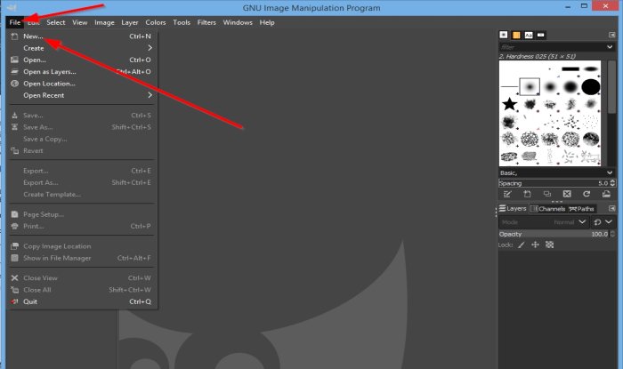Click the greyed-out Create Template... entry
623x369 pixels.
(x=82, y=195)
